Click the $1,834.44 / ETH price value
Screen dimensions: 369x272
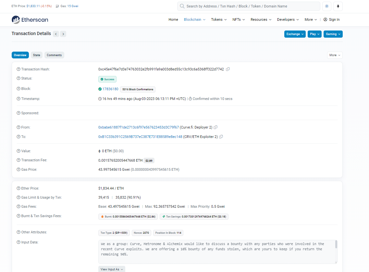coord(111,188)
